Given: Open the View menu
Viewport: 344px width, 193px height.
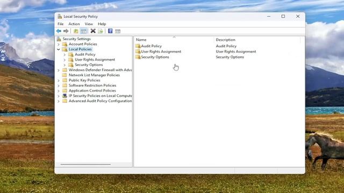Looking at the screenshot, I should (x=89, y=24).
